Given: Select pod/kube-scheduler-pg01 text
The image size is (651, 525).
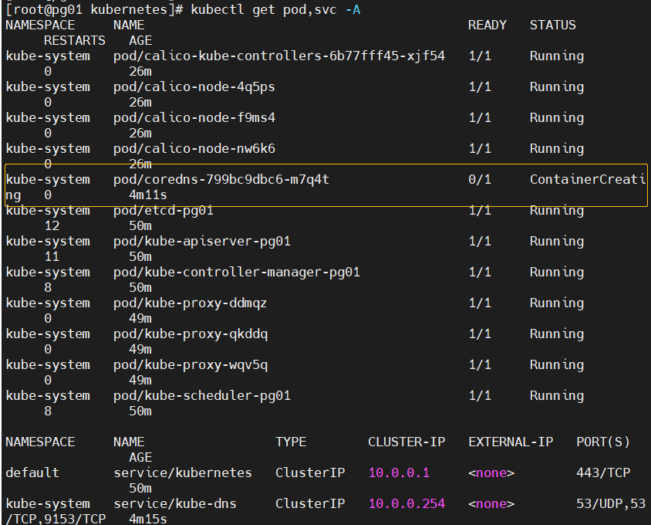Looking at the screenshot, I should coord(202,396).
